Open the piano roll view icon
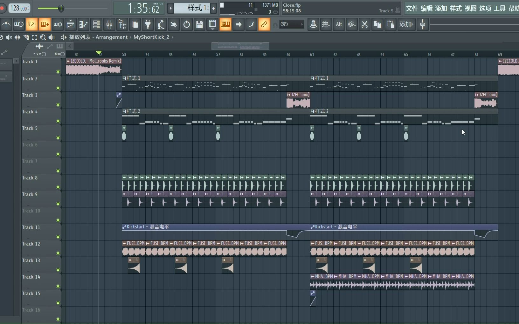 click(83, 24)
